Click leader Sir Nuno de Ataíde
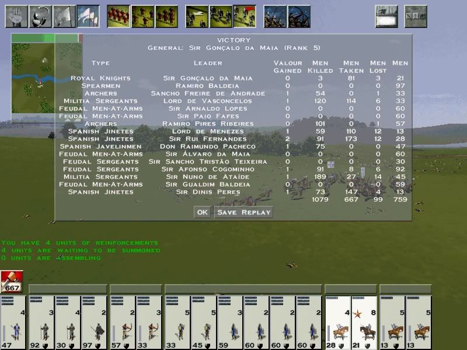 [208, 177]
